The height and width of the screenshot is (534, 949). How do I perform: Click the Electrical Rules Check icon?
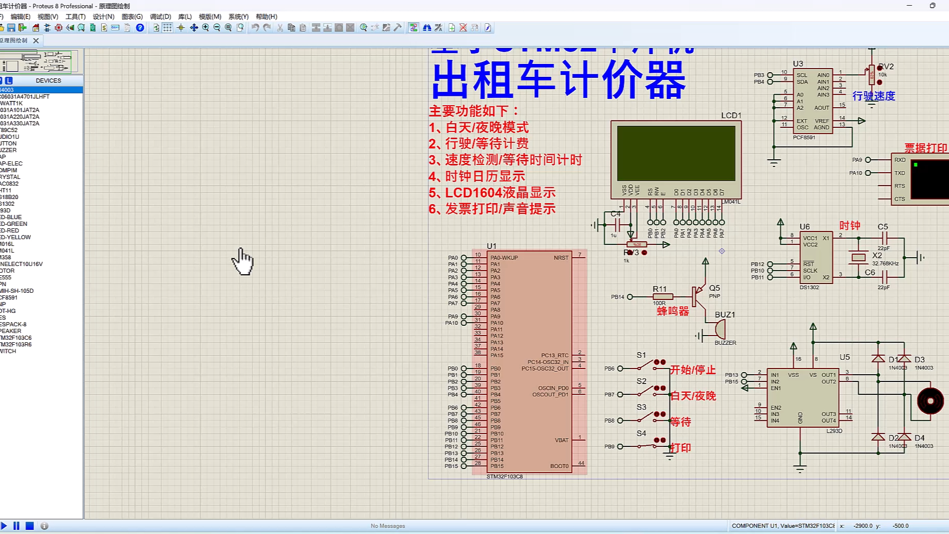[x=488, y=28]
